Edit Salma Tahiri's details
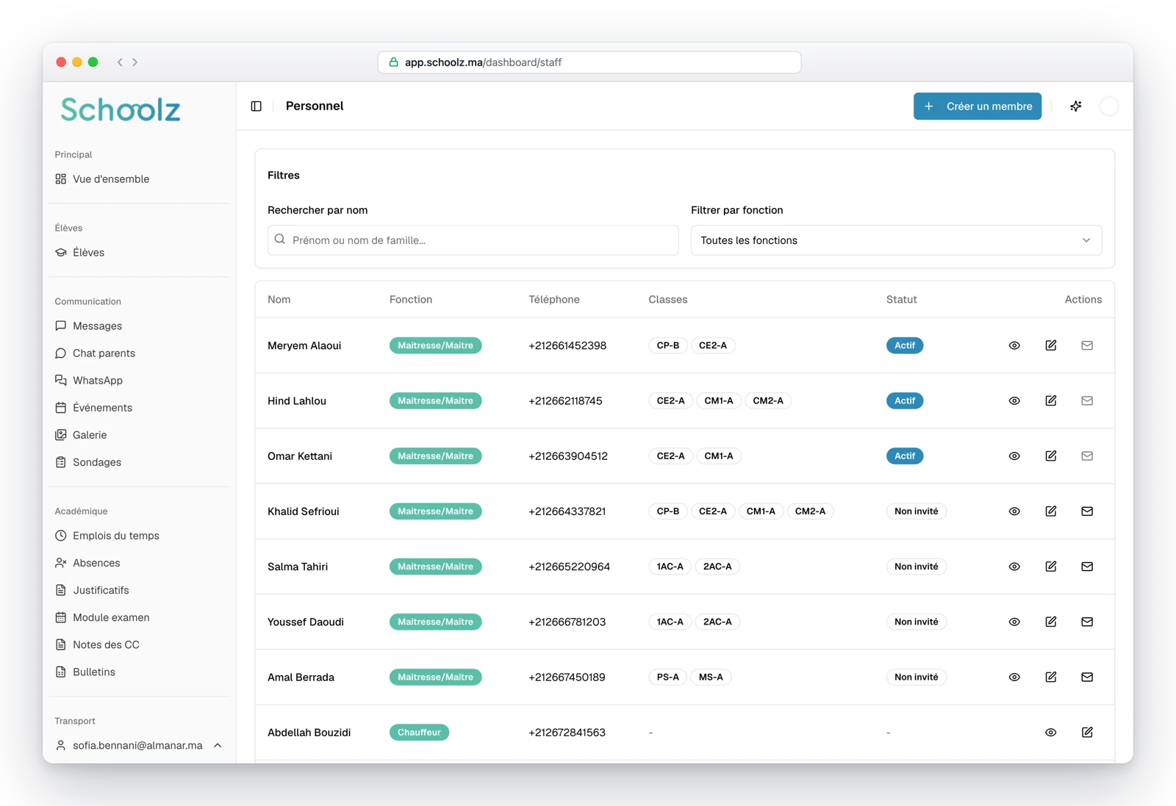1176x806 pixels. click(x=1051, y=566)
